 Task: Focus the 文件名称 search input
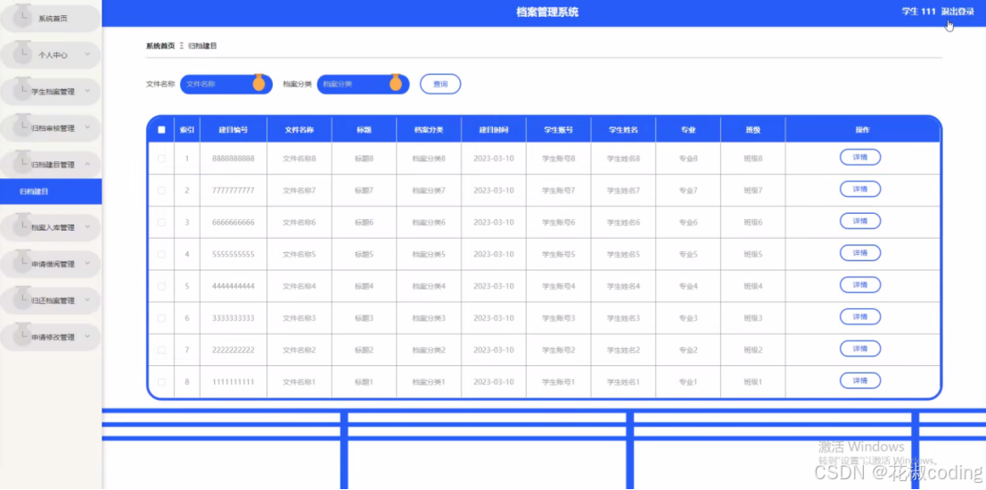click(x=226, y=84)
